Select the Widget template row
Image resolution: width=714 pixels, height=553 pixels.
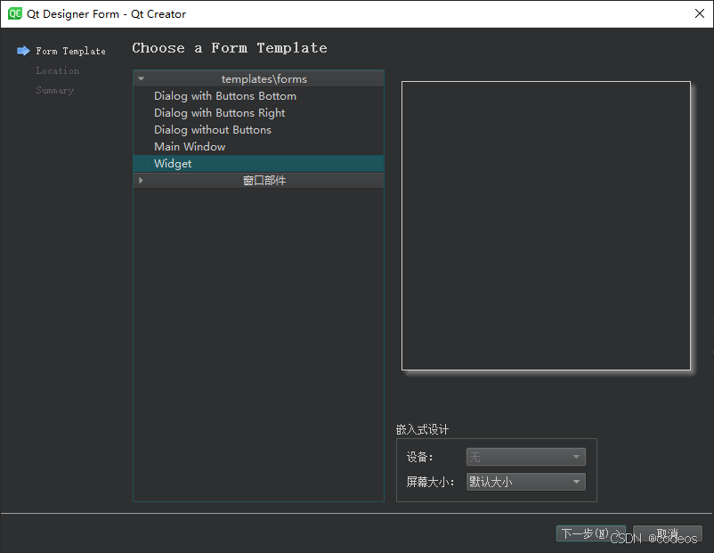[x=259, y=164]
